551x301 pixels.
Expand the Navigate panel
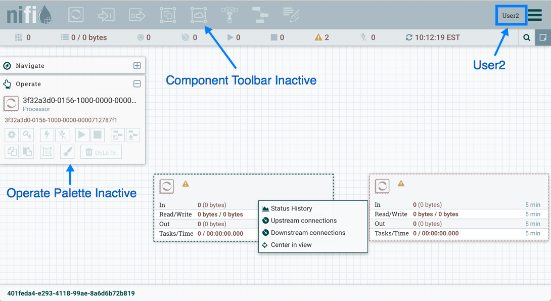click(137, 66)
